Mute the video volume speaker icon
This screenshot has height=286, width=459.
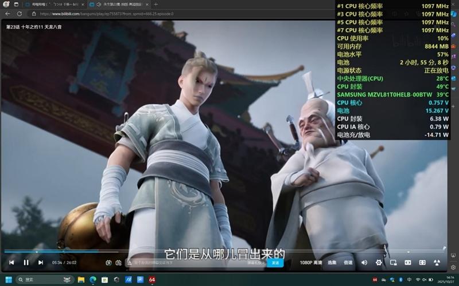[364, 263]
